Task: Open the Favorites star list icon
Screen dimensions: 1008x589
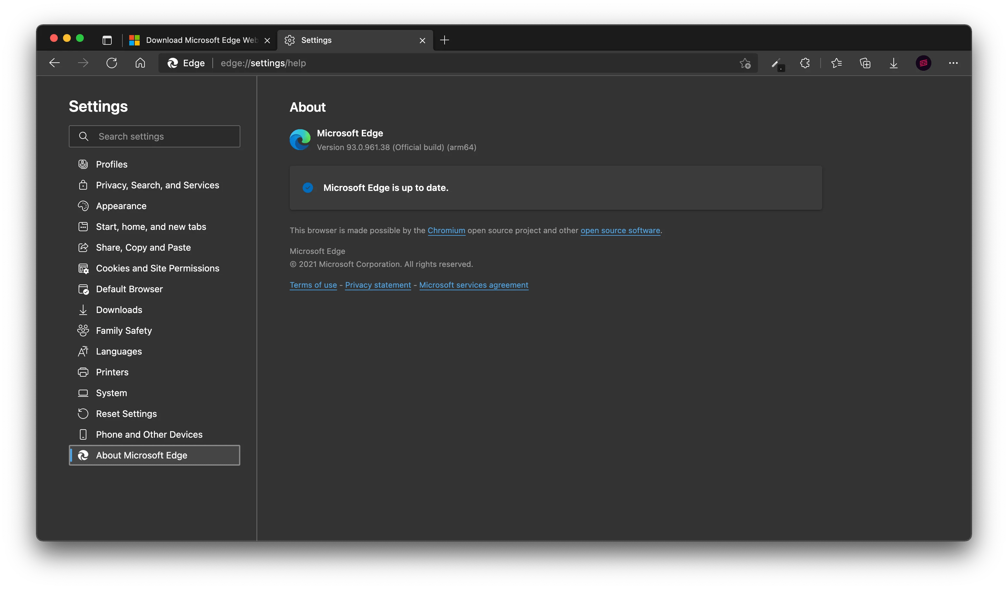Action: (x=837, y=63)
